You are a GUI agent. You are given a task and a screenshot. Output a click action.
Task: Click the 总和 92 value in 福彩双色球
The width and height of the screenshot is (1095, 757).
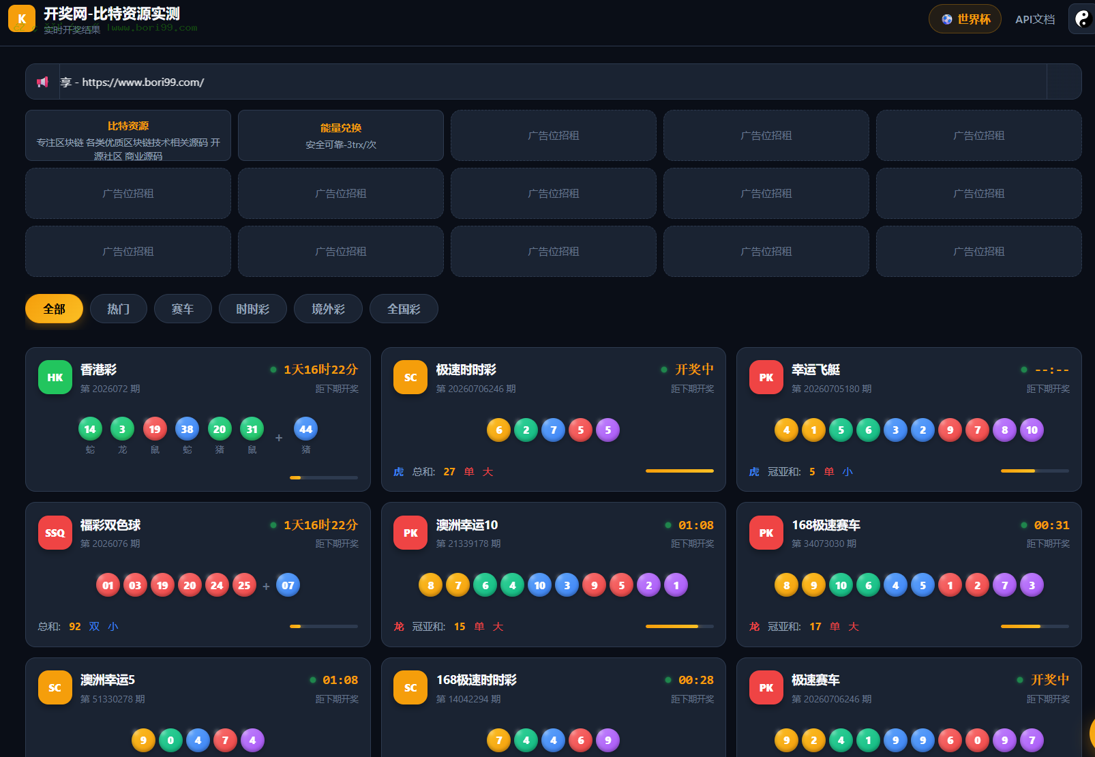[75, 626]
